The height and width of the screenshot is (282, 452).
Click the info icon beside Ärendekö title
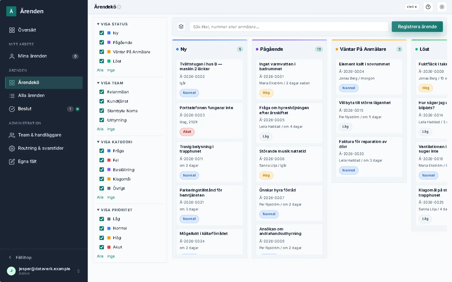pyautogui.click(x=119, y=7)
